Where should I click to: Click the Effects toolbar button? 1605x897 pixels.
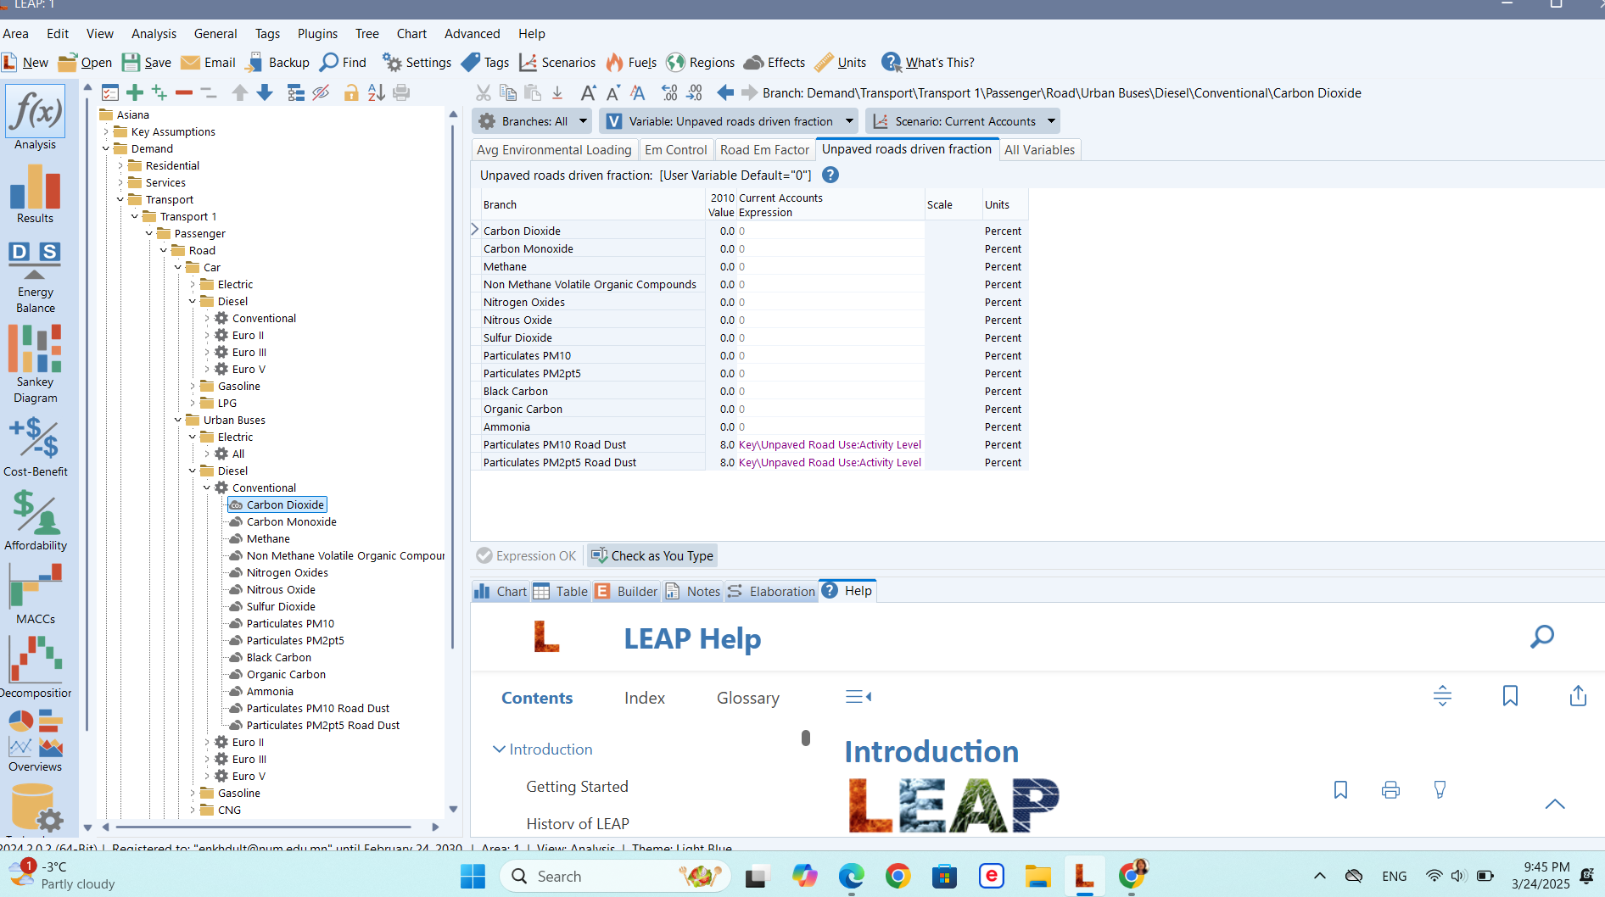coord(775,62)
